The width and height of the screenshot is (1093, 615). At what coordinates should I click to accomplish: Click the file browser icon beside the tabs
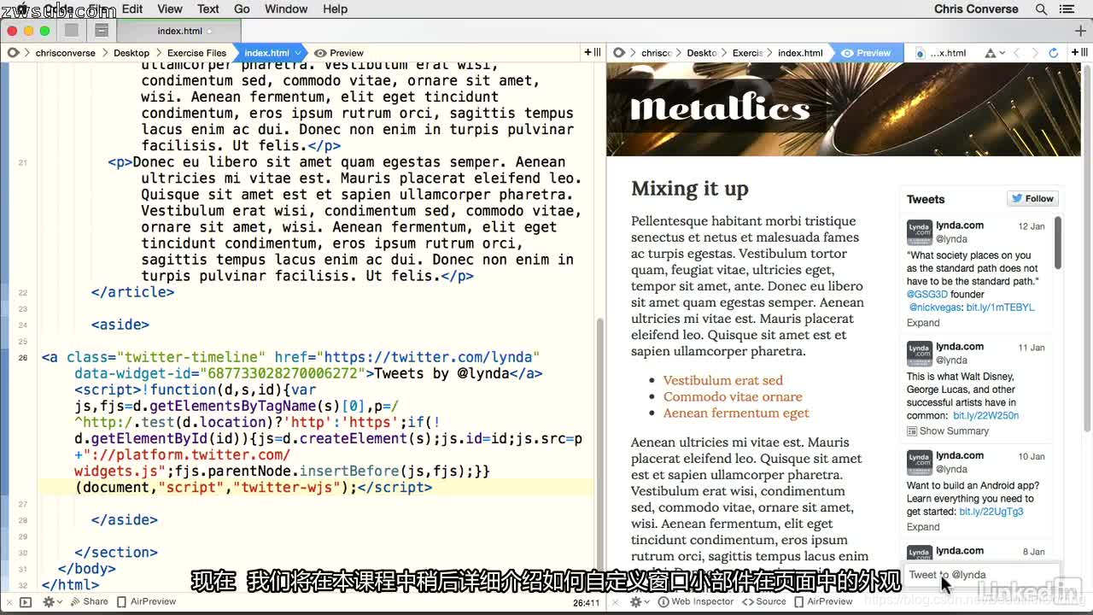click(101, 31)
